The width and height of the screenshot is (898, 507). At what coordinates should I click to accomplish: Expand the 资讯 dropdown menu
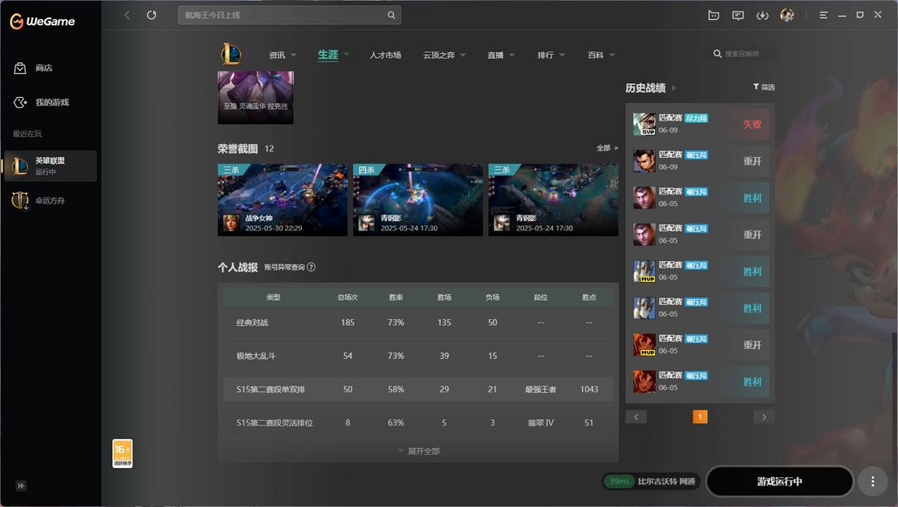pos(294,55)
